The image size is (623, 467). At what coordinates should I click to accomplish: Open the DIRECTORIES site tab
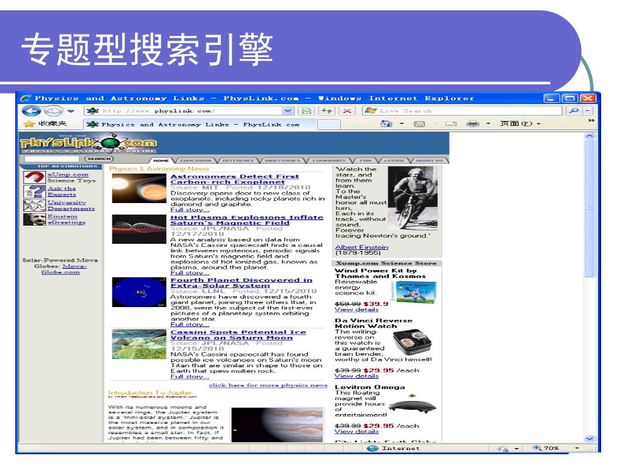click(282, 161)
